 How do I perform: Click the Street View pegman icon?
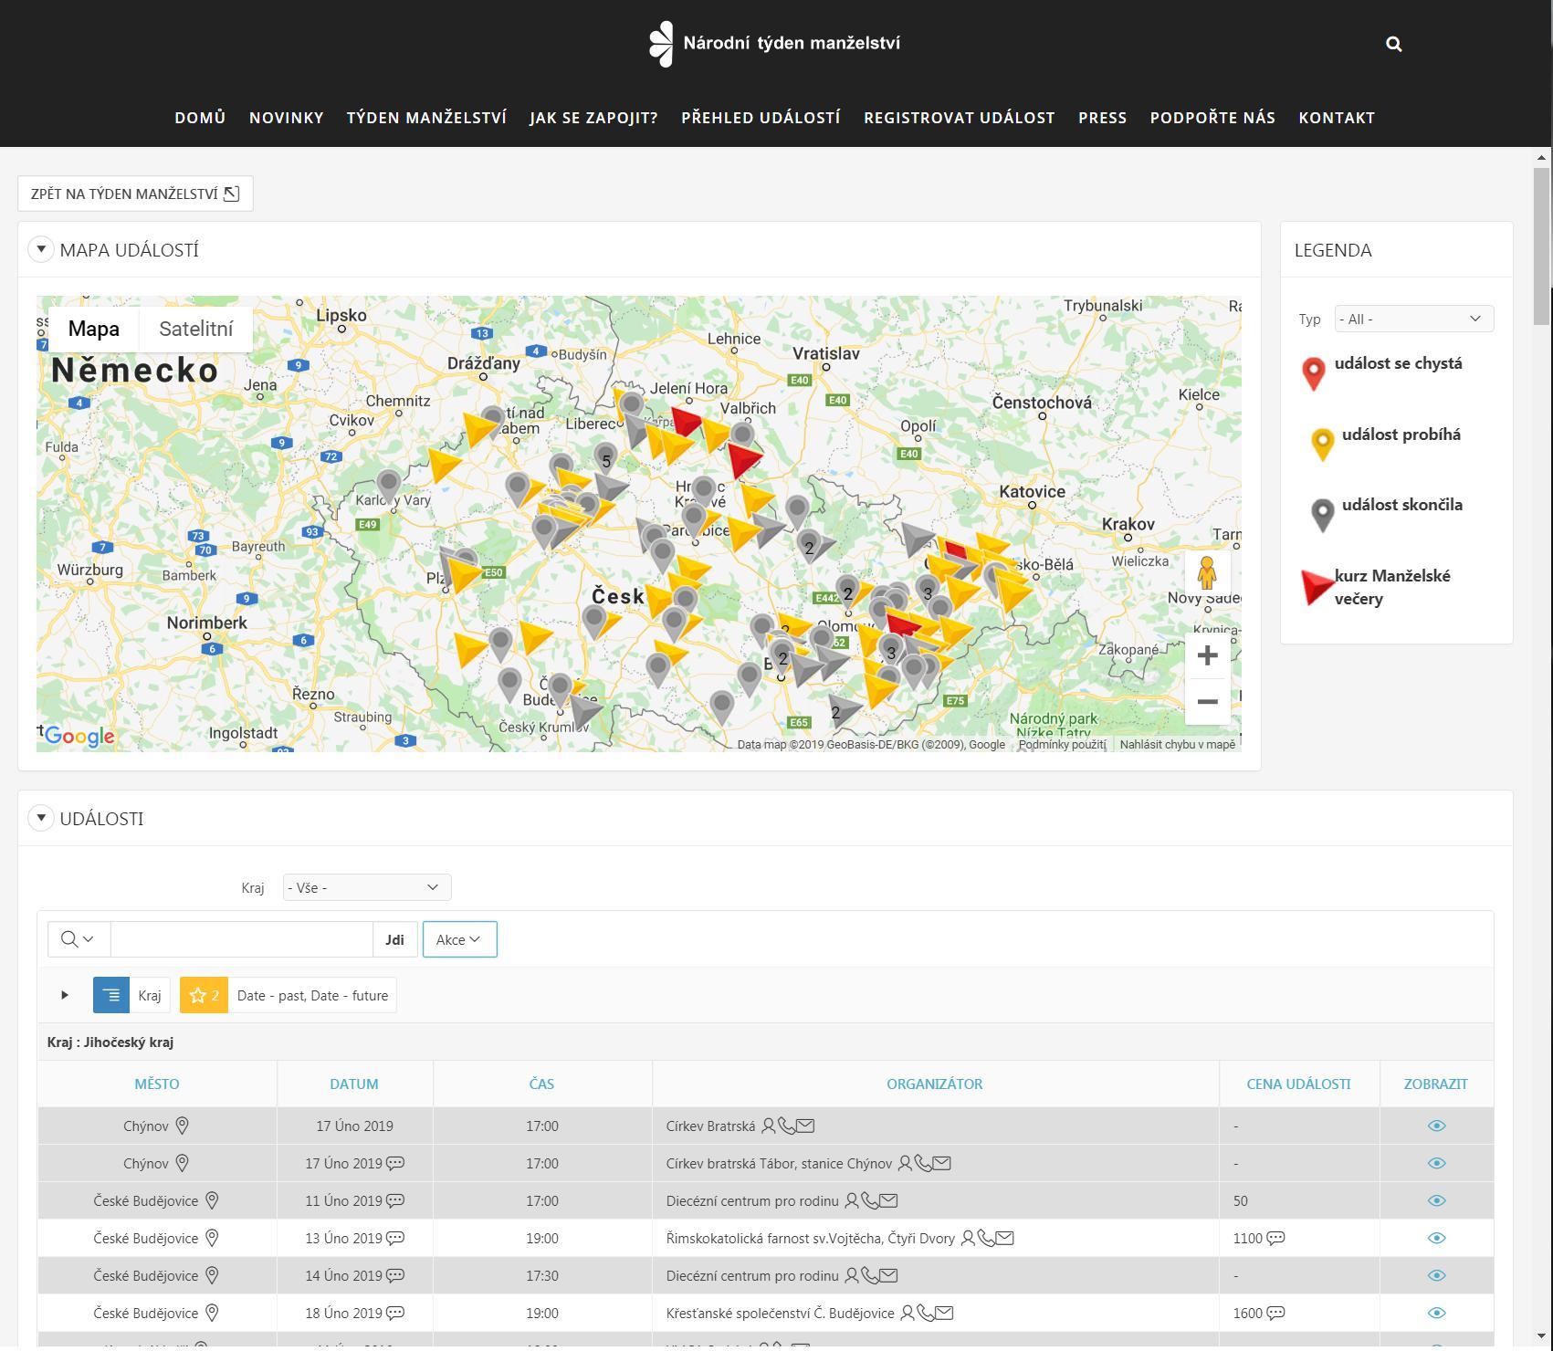(1207, 574)
